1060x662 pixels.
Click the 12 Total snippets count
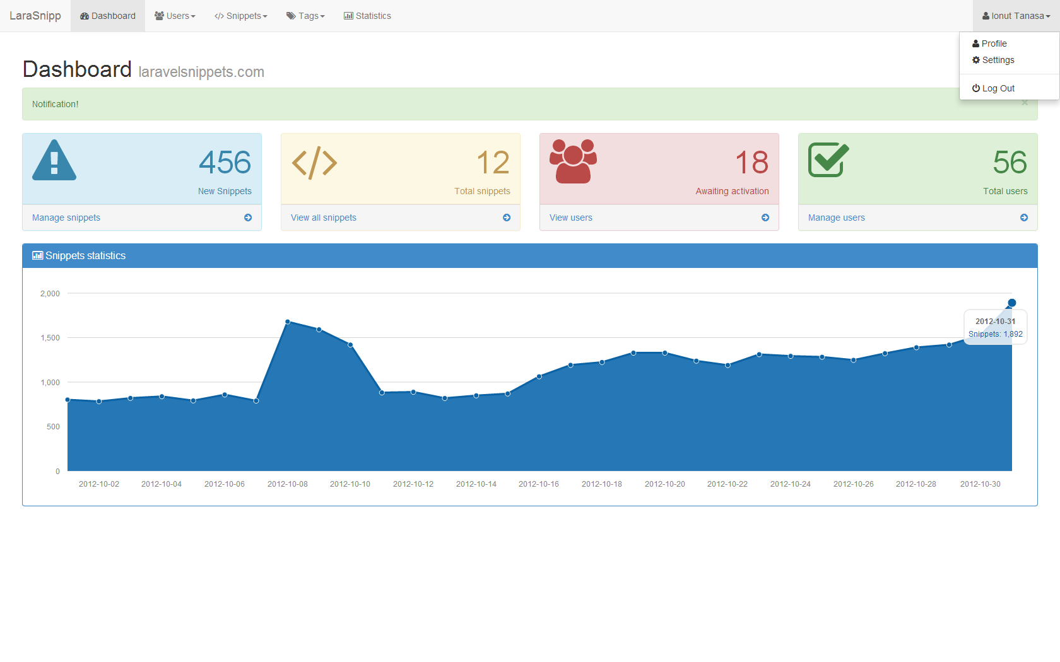pyautogui.click(x=493, y=163)
